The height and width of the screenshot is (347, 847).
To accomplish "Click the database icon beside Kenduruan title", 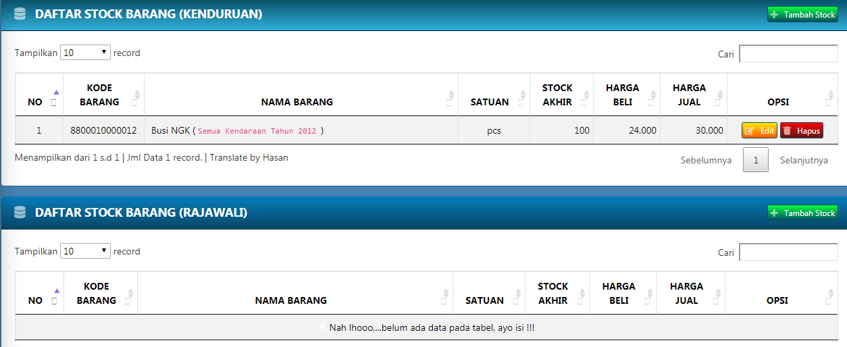I will [20, 14].
